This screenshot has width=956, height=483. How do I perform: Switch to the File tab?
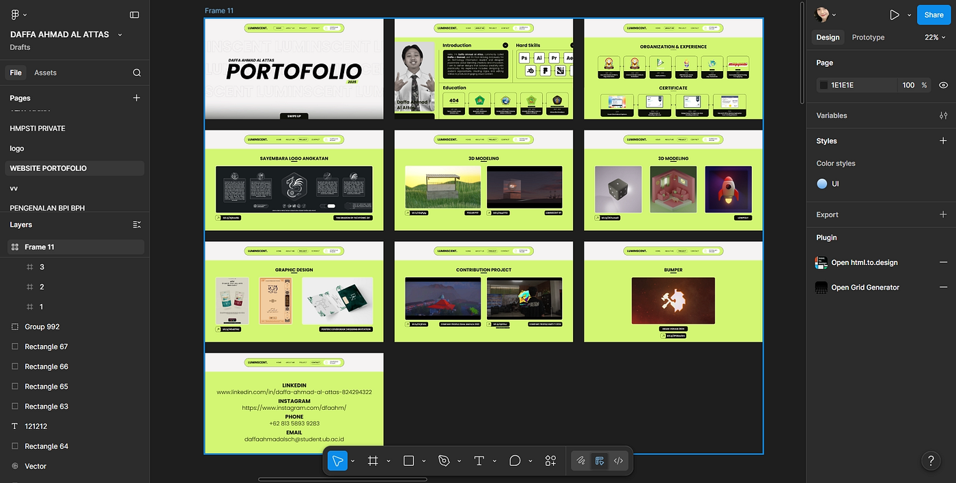click(x=16, y=72)
